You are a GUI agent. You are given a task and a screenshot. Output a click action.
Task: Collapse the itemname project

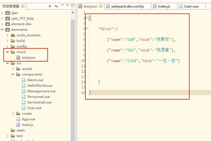(2, 30)
